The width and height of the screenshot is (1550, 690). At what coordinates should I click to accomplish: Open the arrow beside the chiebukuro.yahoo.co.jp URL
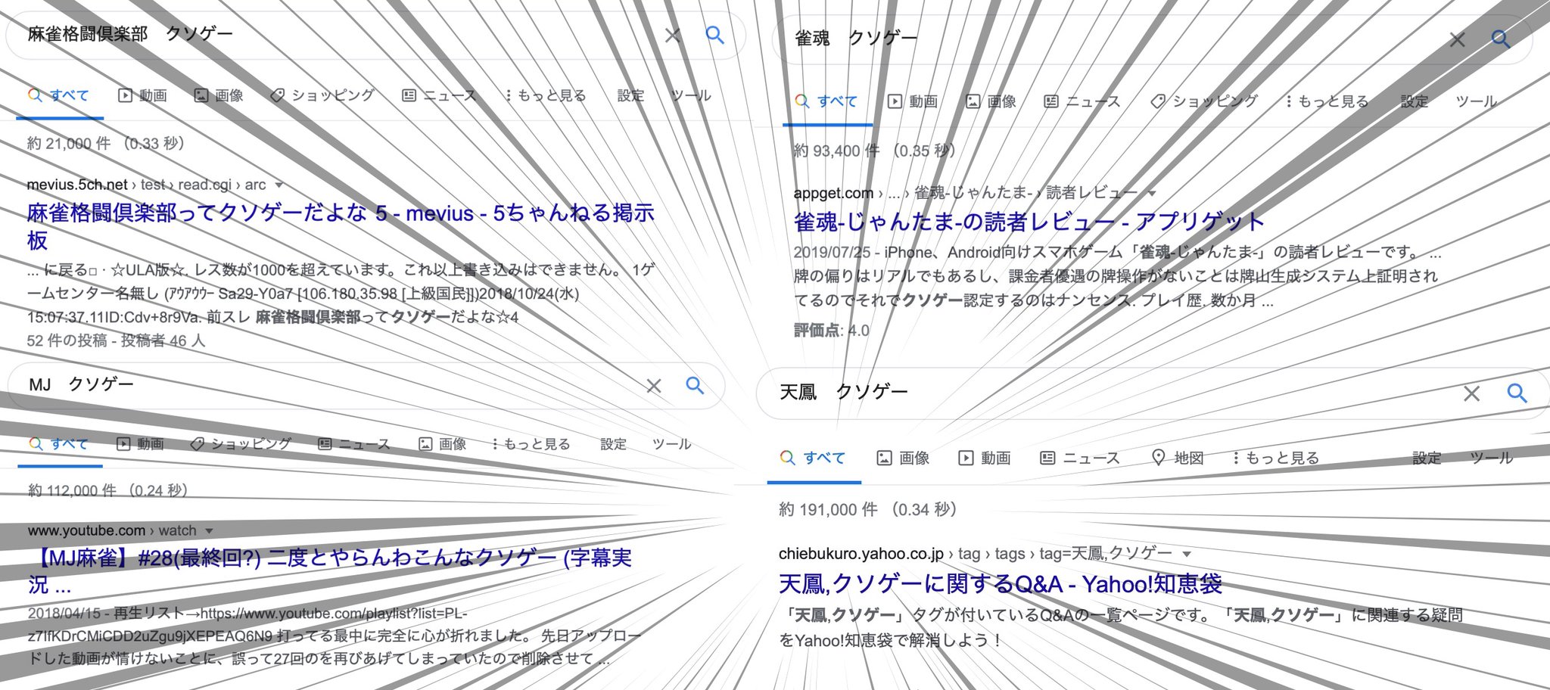pos(1187,554)
